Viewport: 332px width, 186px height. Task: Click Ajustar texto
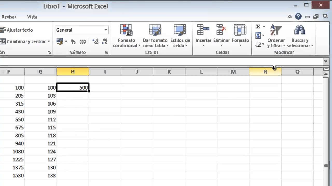coord(17,30)
